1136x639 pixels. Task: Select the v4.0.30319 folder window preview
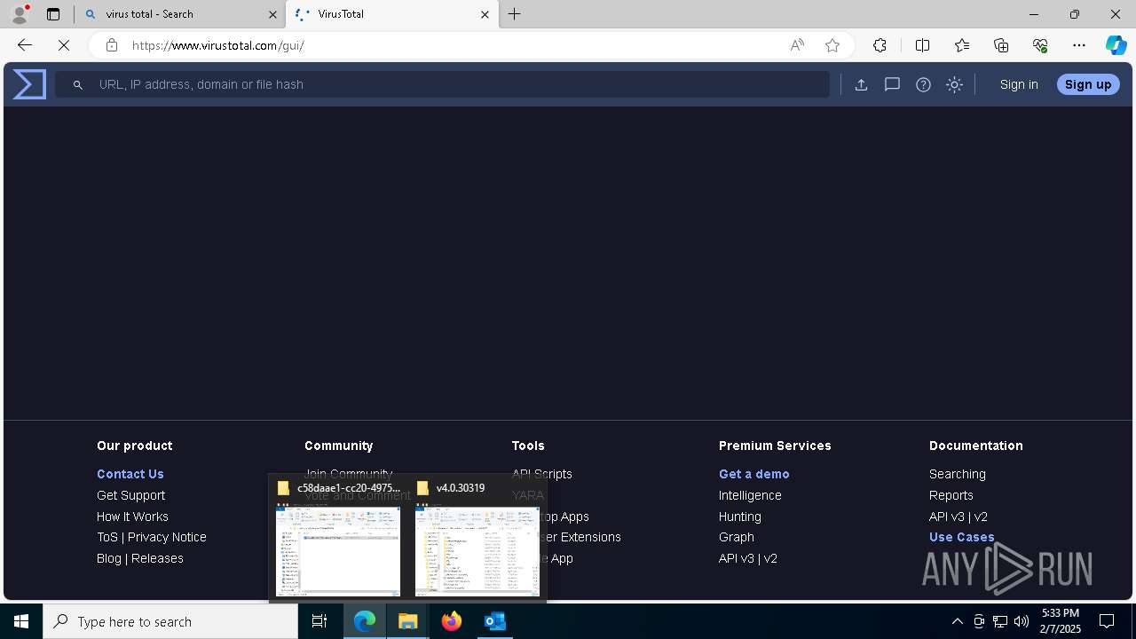coord(477,539)
